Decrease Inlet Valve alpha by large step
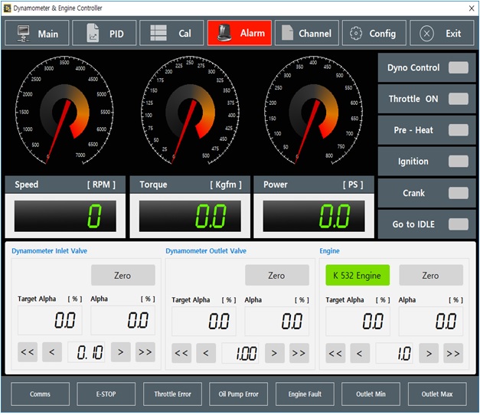480x415 pixels. [28, 353]
